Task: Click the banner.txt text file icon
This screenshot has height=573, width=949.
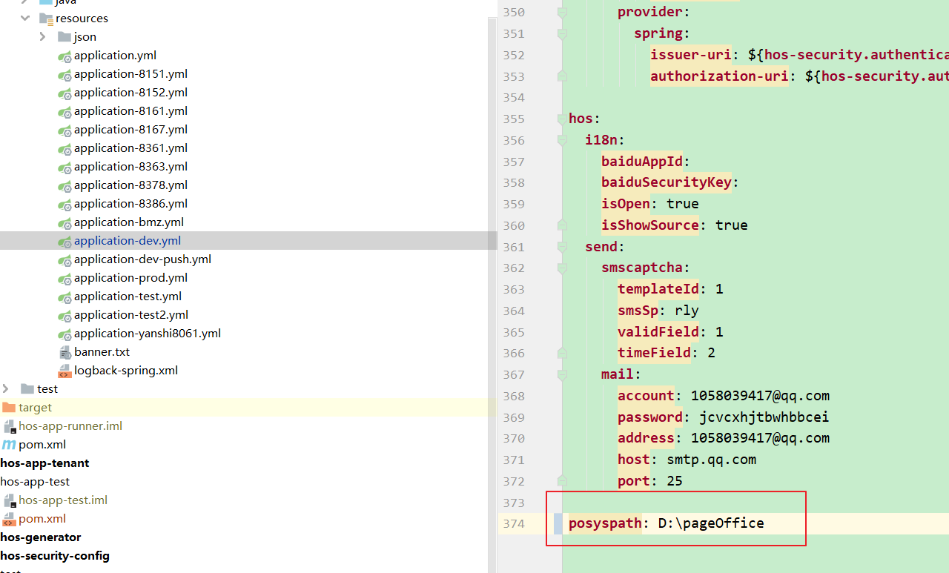Action: click(x=65, y=352)
